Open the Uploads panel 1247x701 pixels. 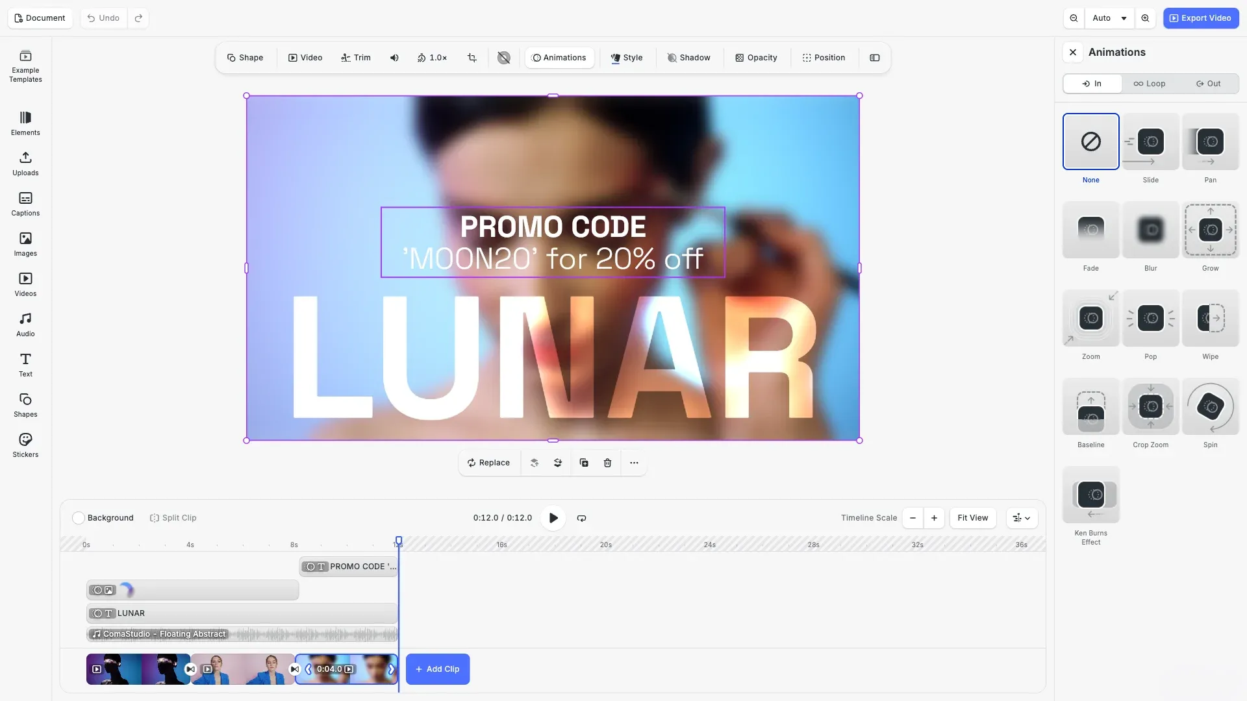click(25, 164)
